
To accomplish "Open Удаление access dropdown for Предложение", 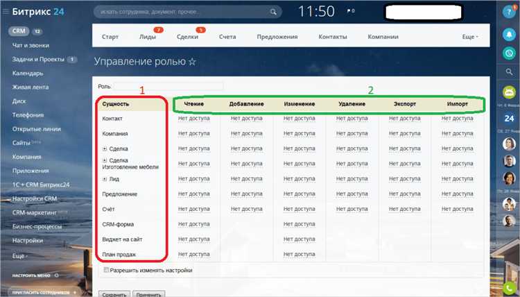I will click(x=352, y=194).
